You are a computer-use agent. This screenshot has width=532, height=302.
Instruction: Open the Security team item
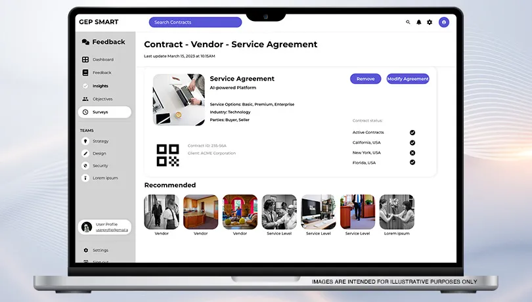click(100, 166)
